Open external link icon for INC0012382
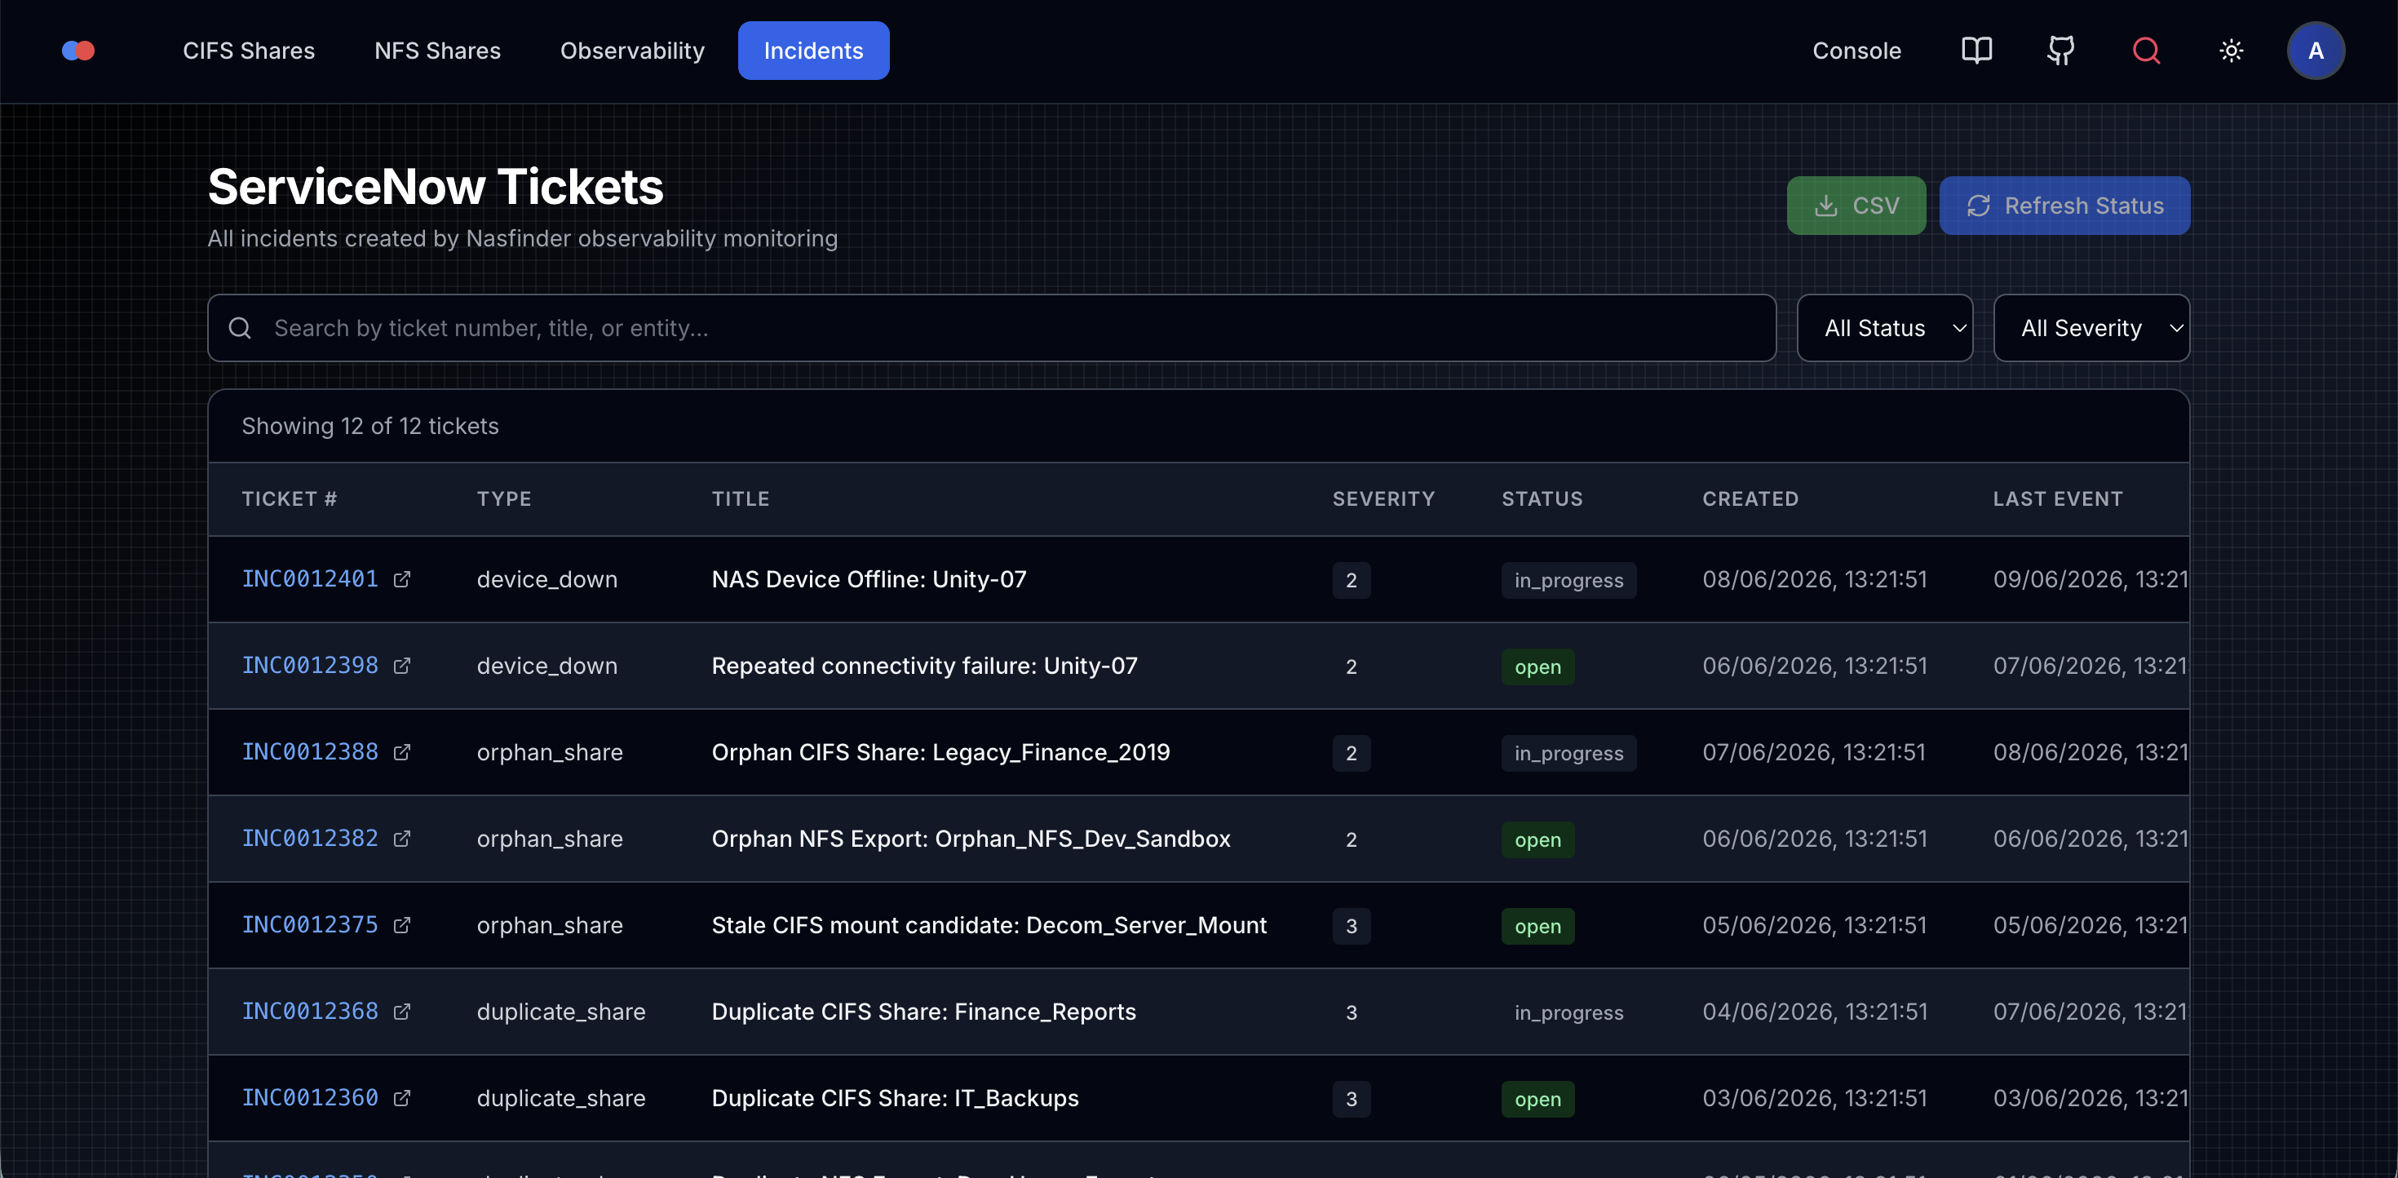The height and width of the screenshot is (1178, 2398). [x=401, y=839]
